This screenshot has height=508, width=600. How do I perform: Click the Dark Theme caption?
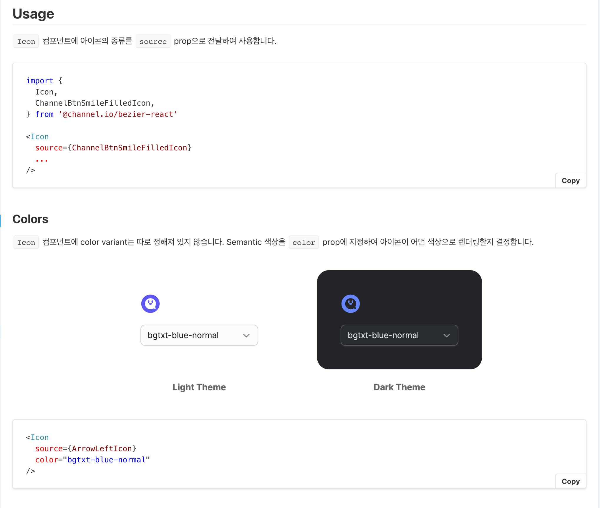pos(399,387)
